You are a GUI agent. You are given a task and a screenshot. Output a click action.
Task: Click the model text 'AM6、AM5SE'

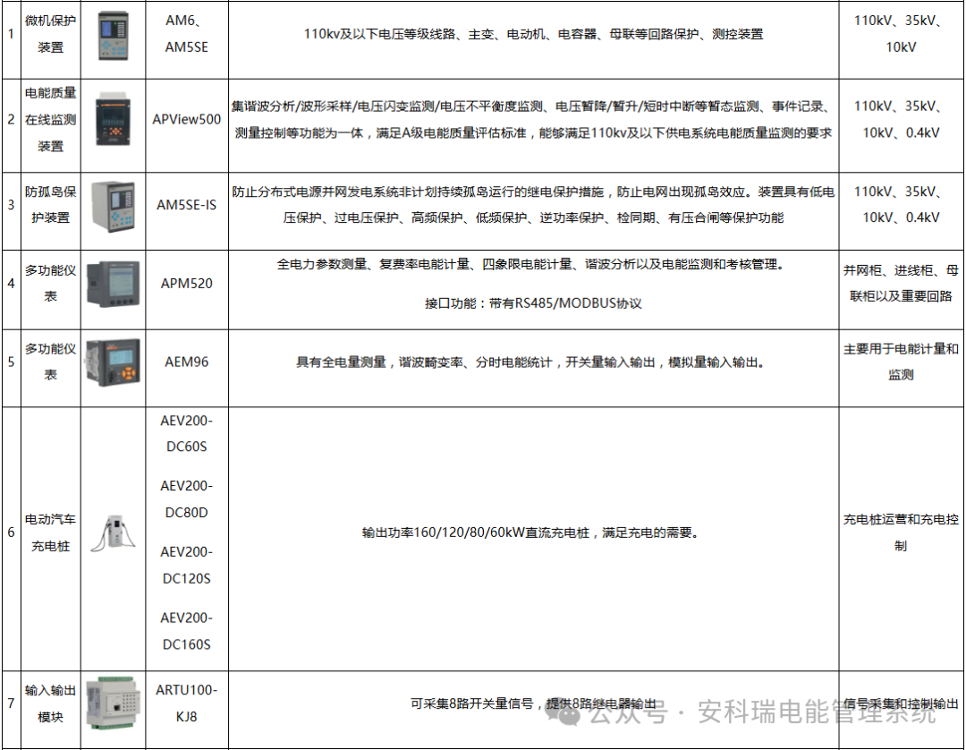187,34
